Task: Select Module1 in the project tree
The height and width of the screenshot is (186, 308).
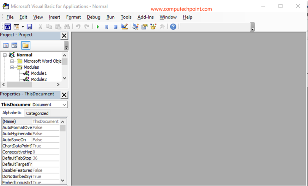Action: coord(39,73)
